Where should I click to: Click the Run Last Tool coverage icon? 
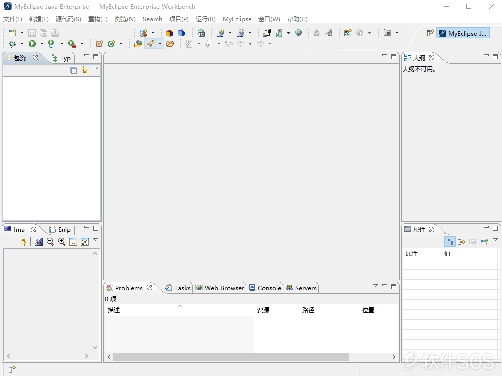click(52, 44)
